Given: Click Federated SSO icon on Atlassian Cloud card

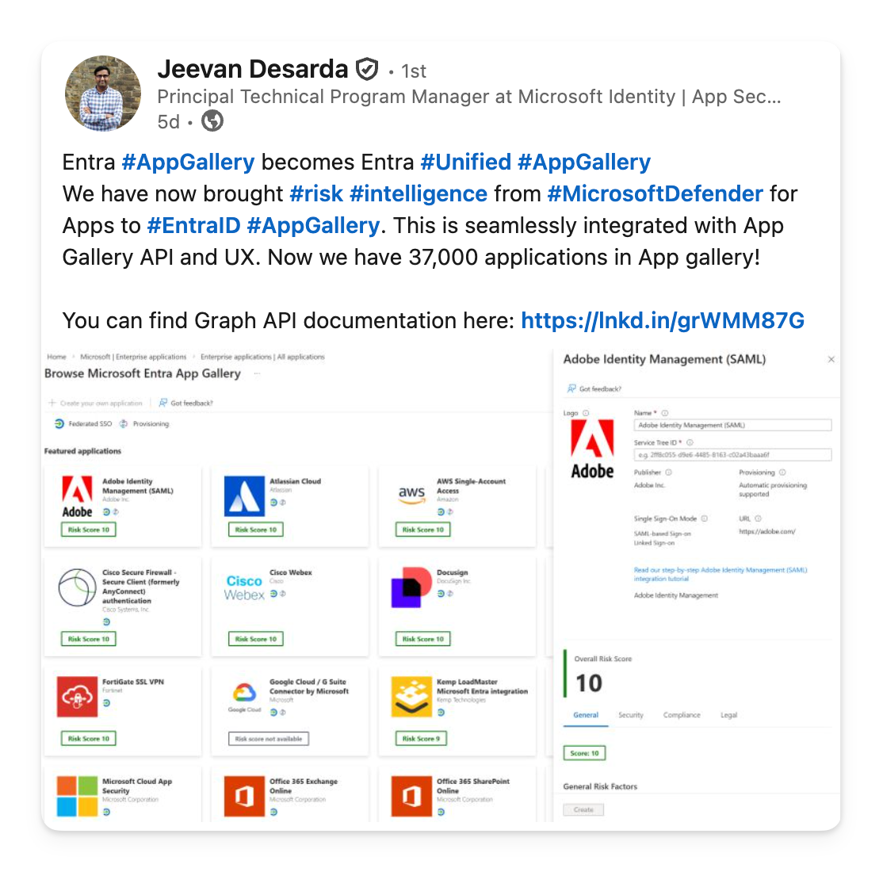Looking at the screenshot, I should pos(273,503).
